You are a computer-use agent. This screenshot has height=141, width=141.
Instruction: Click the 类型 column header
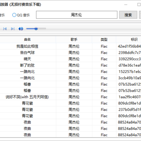(x=104, y=40)
